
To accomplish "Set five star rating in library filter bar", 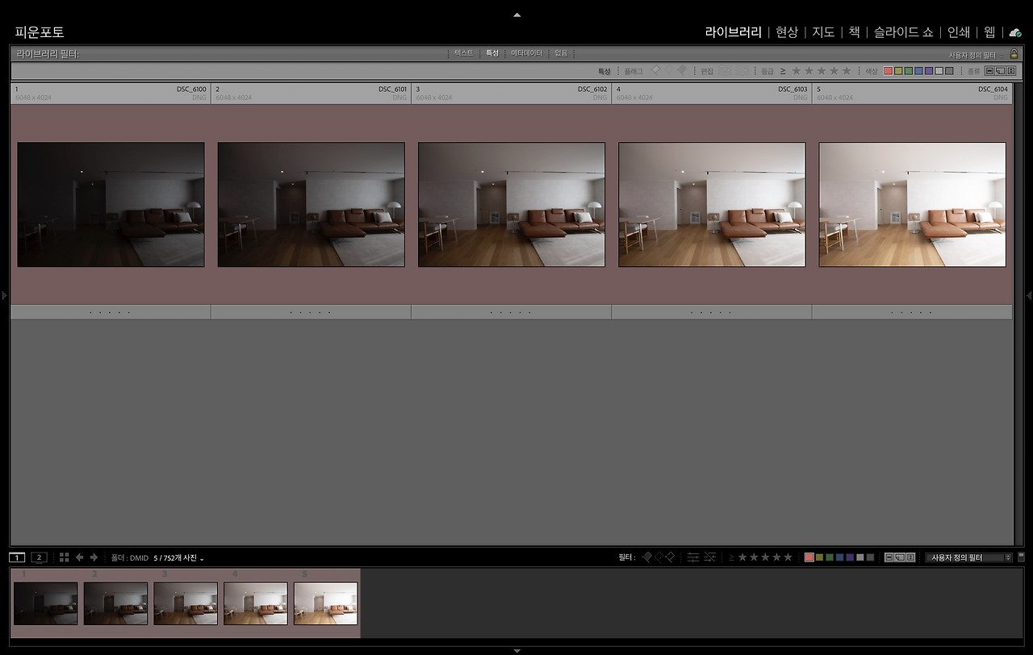I will point(847,71).
